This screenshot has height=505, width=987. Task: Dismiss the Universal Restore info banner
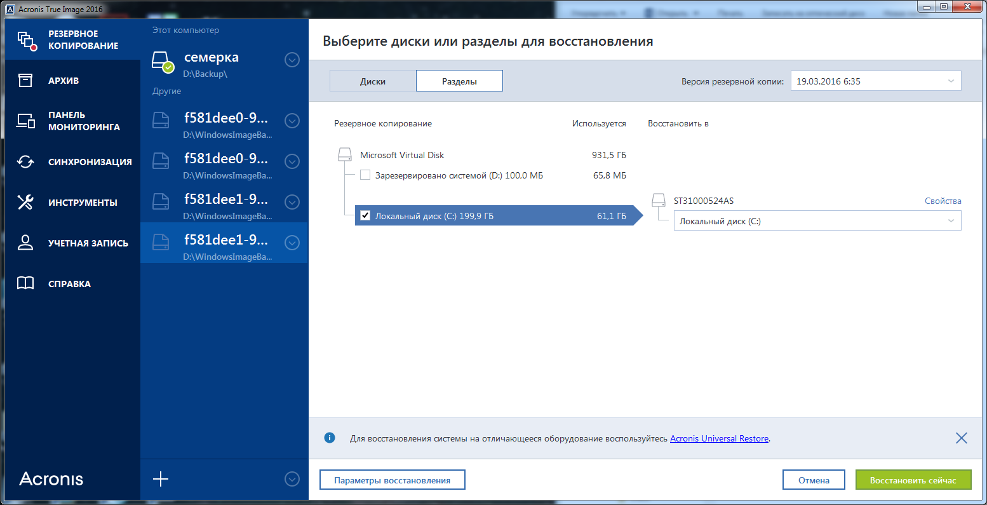(961, 438)
